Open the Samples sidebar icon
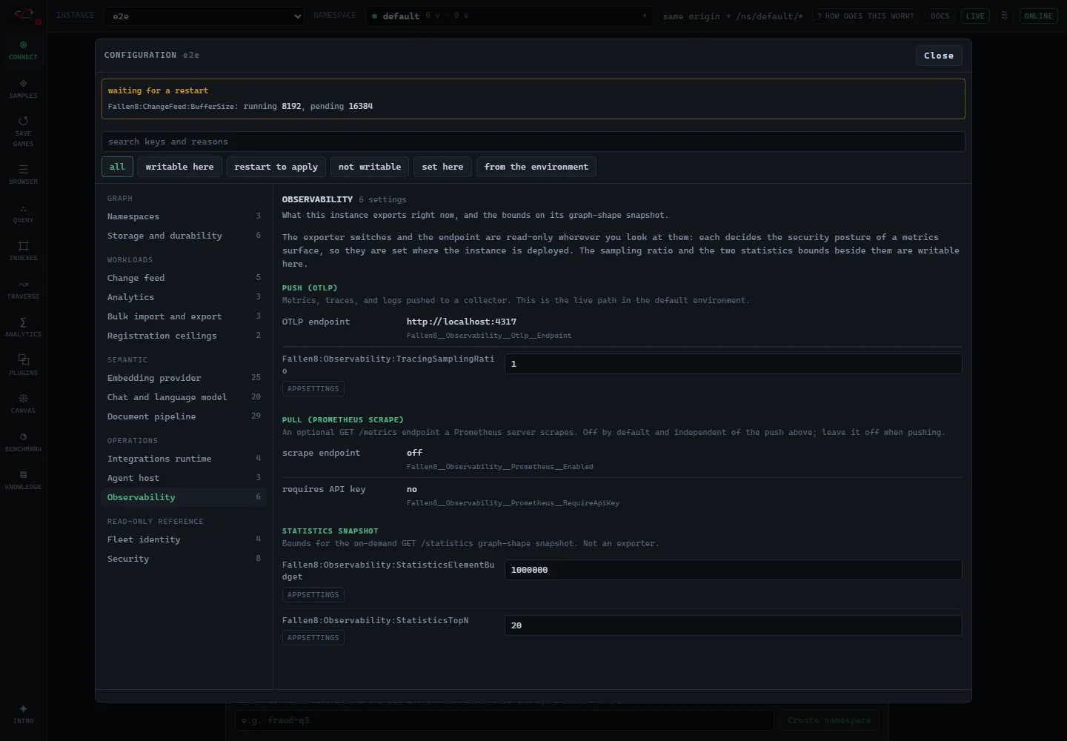The image size is (1067, 741). click(x=23, y=89)
